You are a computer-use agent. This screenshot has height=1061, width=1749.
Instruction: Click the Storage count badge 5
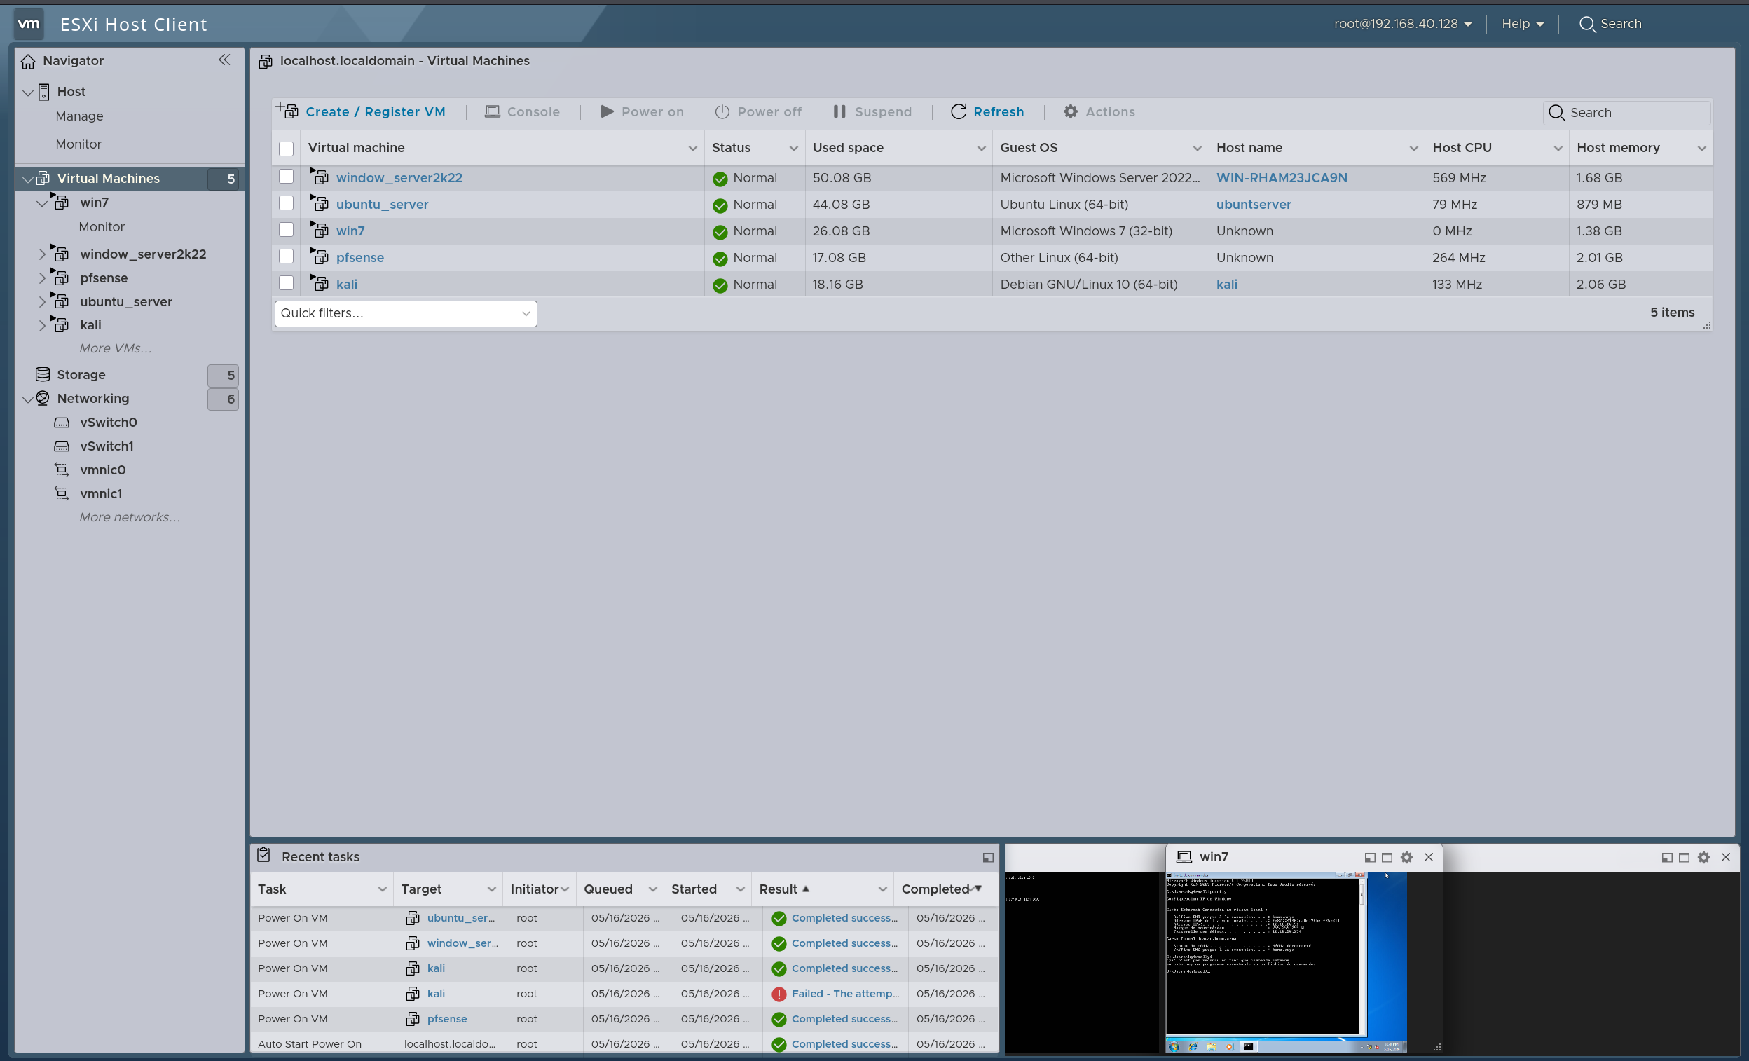point(223,375)
